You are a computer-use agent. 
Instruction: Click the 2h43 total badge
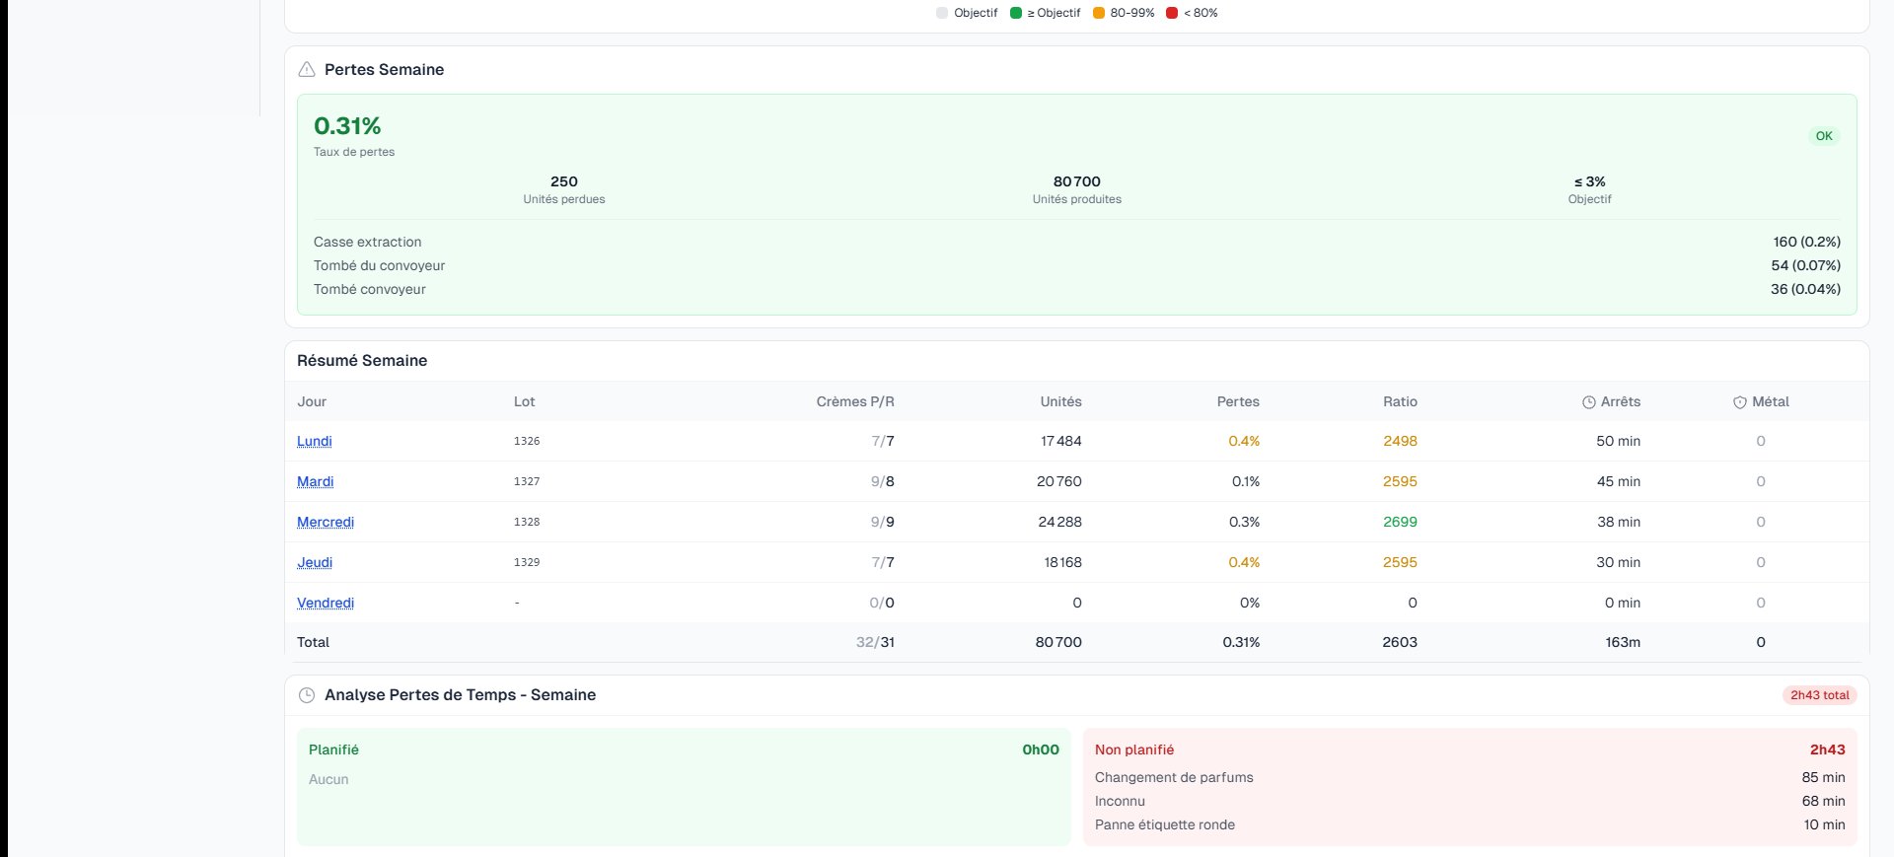[x=1819, y=695]
